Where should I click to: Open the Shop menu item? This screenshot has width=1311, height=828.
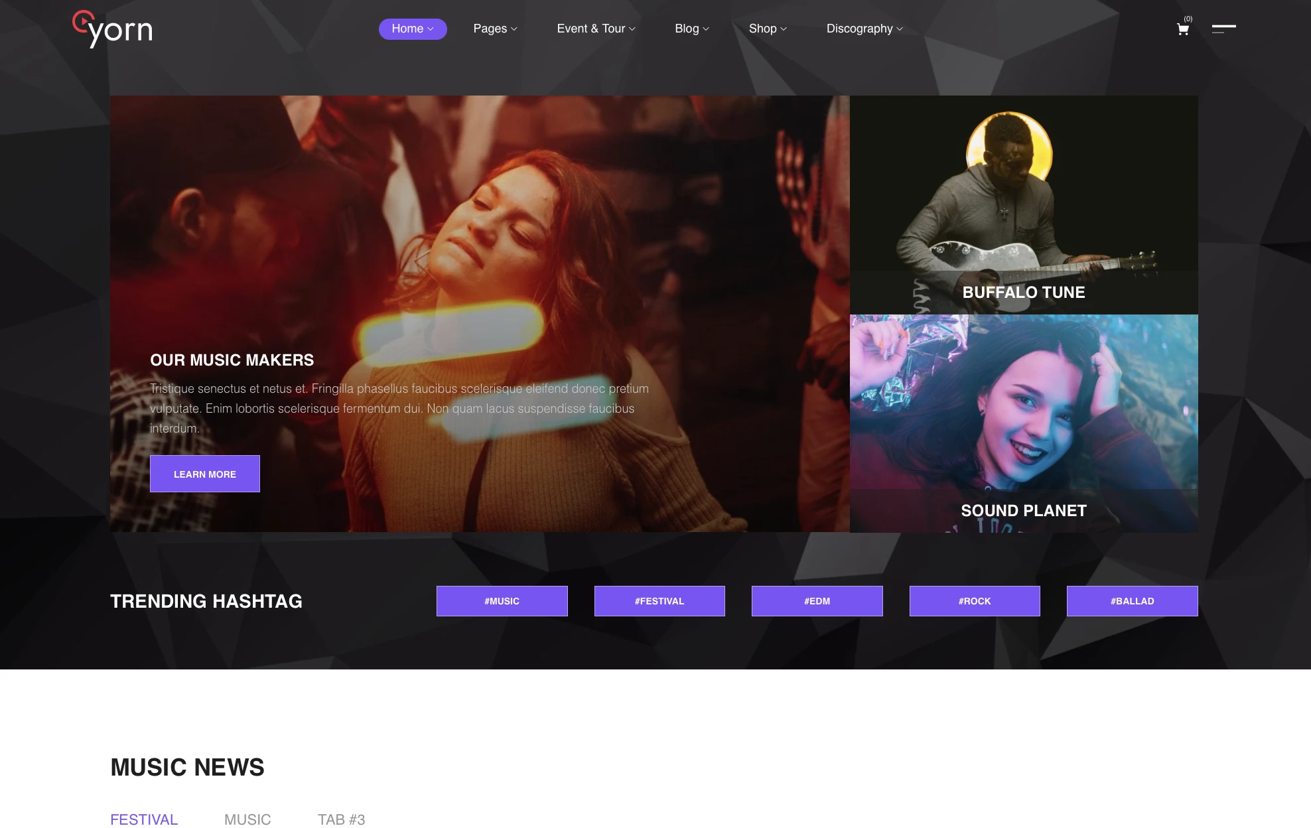pos(768,29)
